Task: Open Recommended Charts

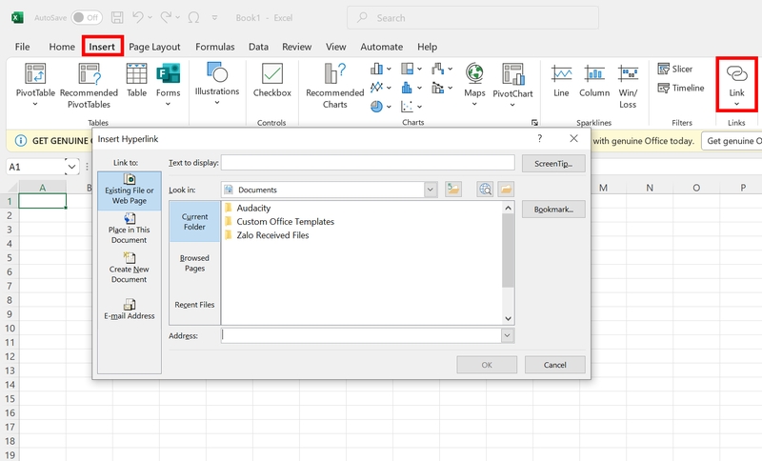Action: 335,85
